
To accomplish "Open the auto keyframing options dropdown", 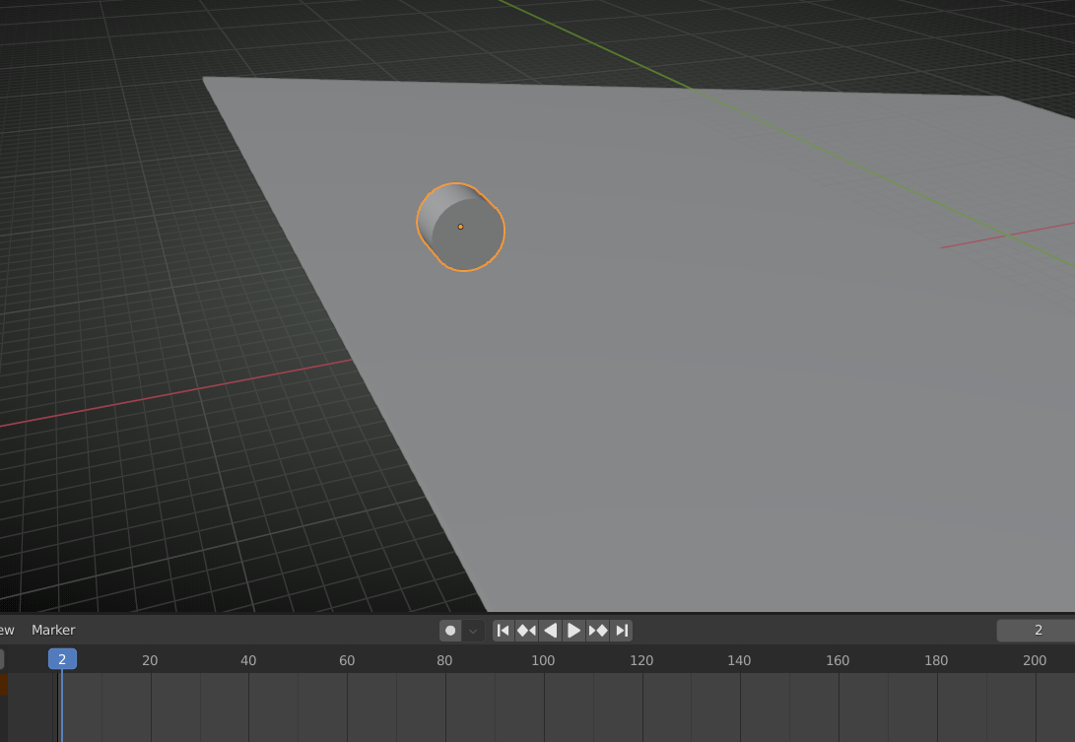I will pyautogui.click(x=473, y=631).
